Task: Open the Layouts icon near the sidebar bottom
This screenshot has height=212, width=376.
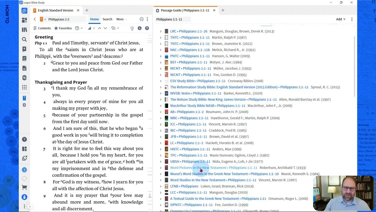Action: (x=24, y=149)
